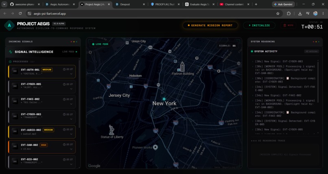Viewport: 328px width, 174px height.
Task: Click the '[34s] New Signal: EVT-FAKE-002' log entry
Action: pos(278,95)
